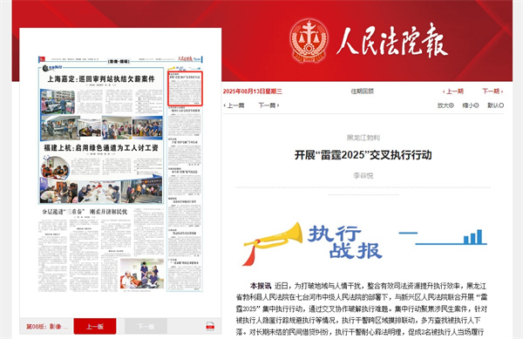Click the 缩小 (zoom out) text control
Image resolution: width=523 pixels, height=339 pixels.
(x=471, y=105)
